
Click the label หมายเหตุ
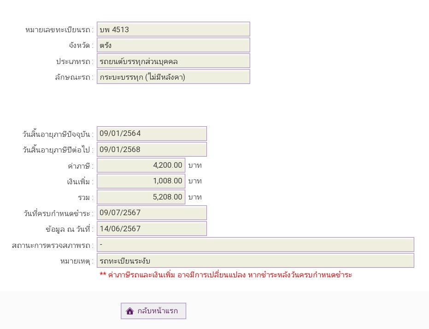(x=77, y=261)
